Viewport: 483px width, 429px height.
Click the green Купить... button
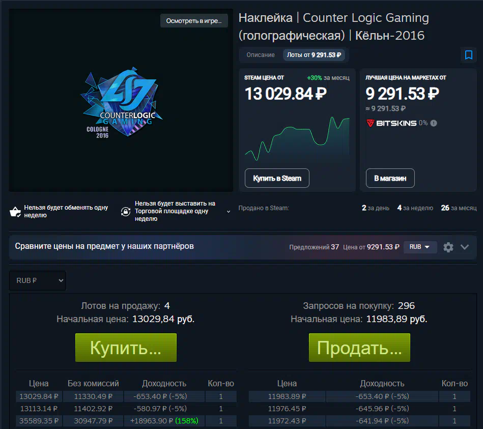pyautogui.click(x=126, y=348)
